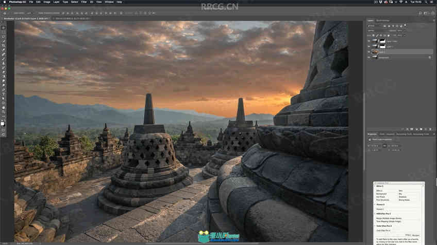Click Tone Mapping (Single Image)
Viewport: 437px width, 245px height.
pos(389,221)
